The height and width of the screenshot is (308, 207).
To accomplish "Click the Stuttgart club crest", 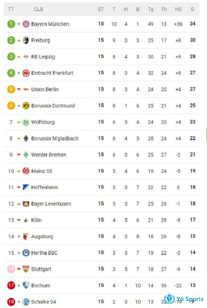I will [x=26, y=269].
